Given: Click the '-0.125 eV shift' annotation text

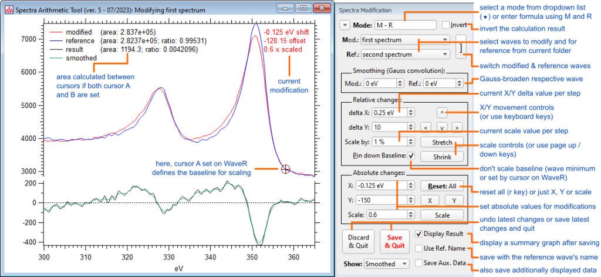Looking at the screenshot, I should pos(286,32).
